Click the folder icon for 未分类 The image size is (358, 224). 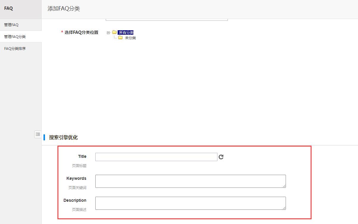point(120,38)
